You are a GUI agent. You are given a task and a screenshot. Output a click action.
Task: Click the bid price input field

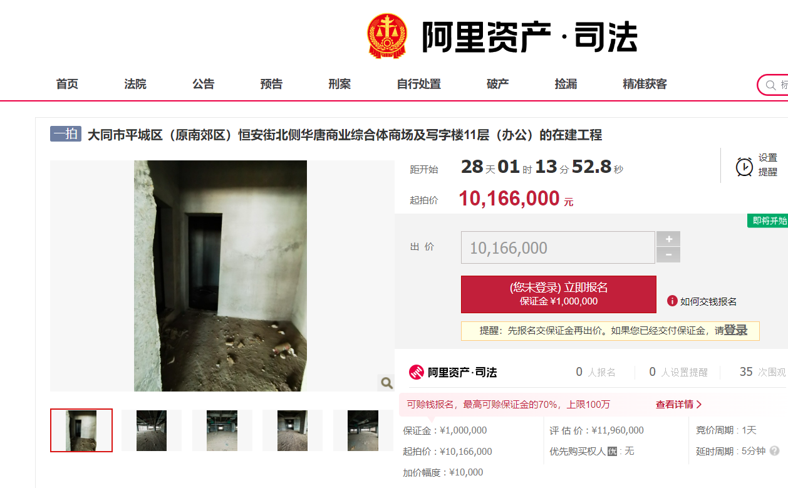[558, 247]
